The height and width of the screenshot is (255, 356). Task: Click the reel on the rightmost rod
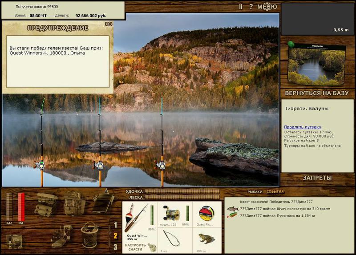pos(160,165)
